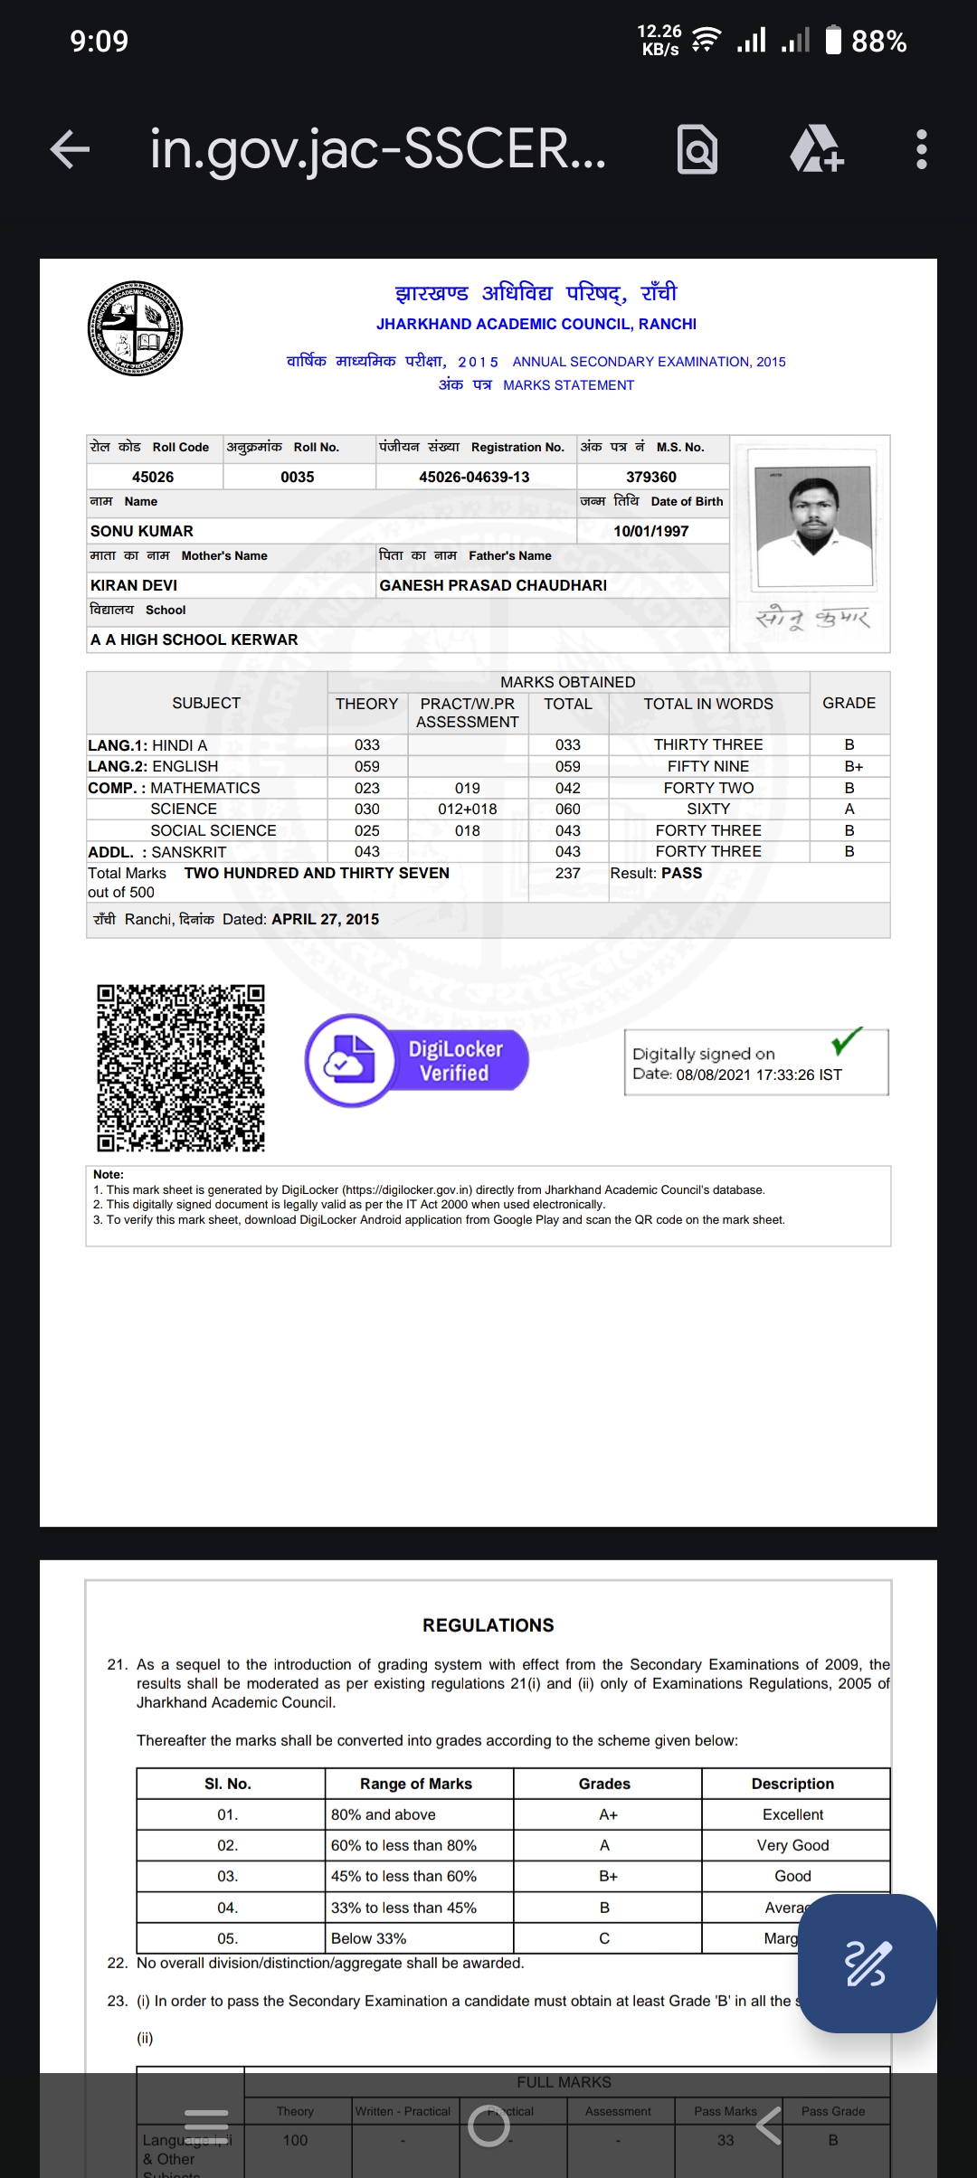Viewport: 977px width, 2178px height.
Task: Tap the Science practical marks 012+018
Action: tap(468, 809)
